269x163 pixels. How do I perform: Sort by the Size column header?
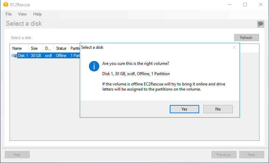[36, 48]
